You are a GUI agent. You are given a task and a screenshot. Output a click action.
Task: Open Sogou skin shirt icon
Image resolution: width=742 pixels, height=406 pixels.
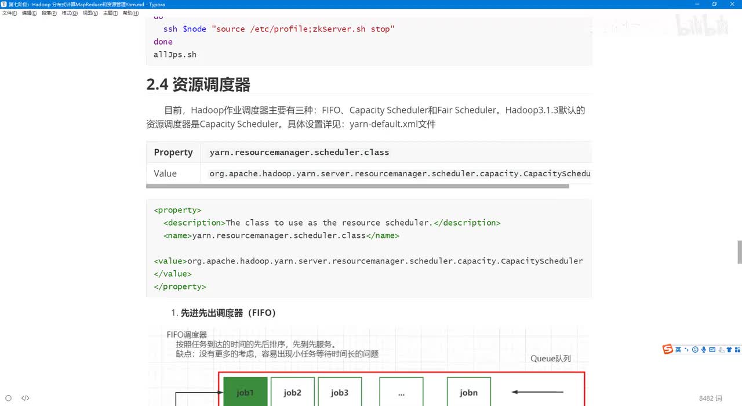pos(729,350)
